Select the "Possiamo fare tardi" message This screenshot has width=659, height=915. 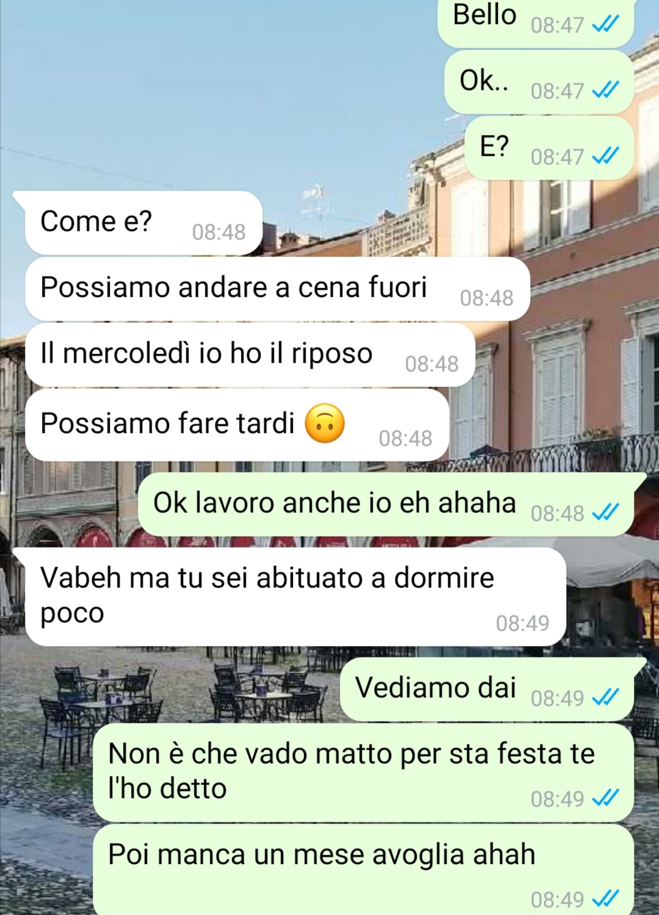(237, 425)
